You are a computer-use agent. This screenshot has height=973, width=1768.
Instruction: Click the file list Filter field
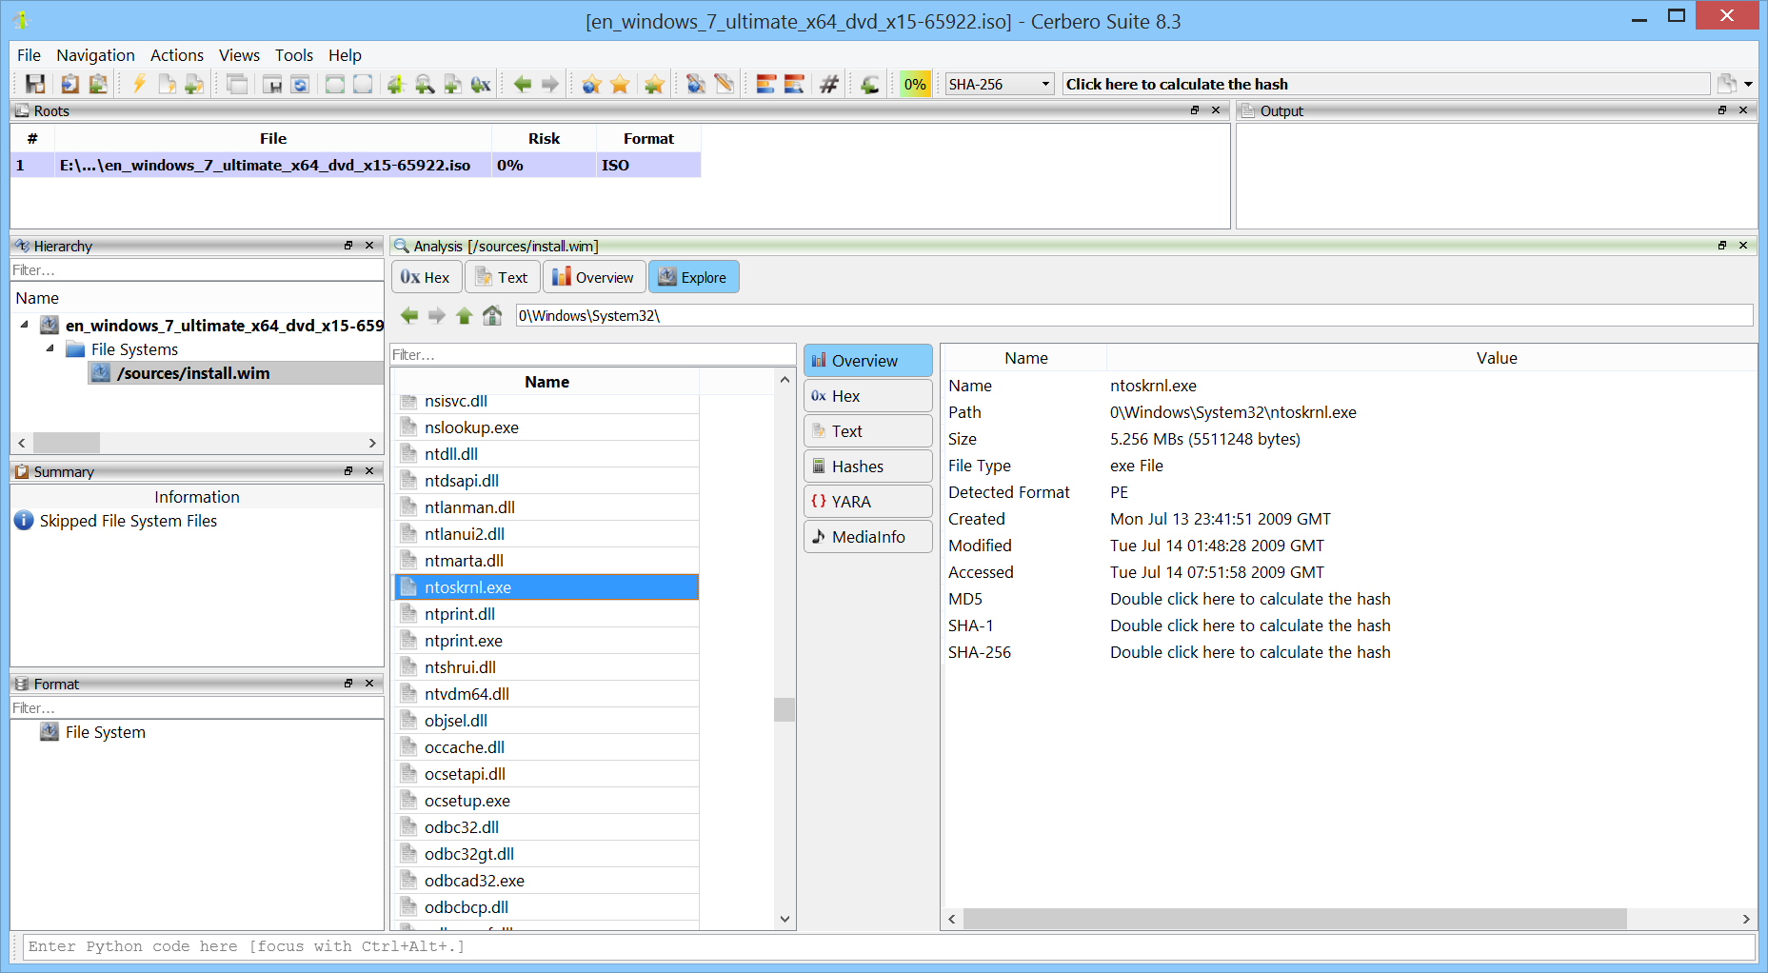click(593, 354)
